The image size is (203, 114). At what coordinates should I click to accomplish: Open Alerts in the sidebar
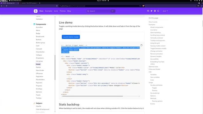38,30
